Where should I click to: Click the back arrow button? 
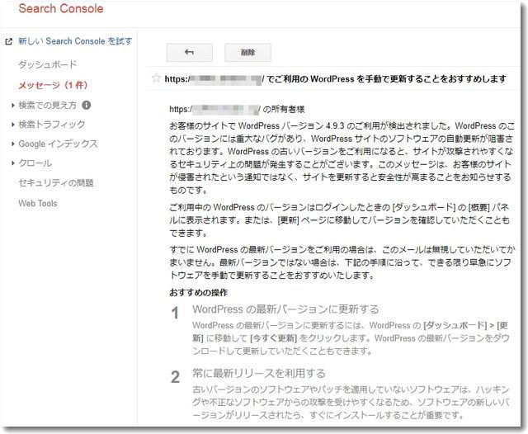coord(189,53)
